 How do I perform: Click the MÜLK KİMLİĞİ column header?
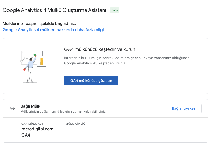click(x=76, y=124)
